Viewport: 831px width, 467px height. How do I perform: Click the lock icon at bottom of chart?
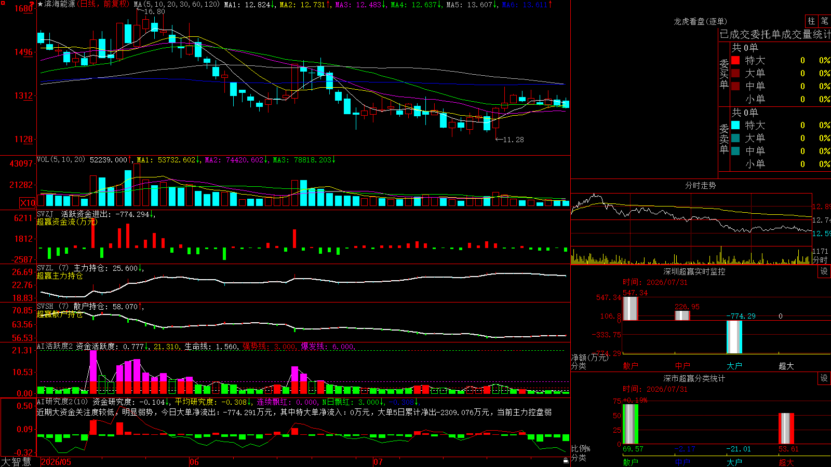(566, 461)
